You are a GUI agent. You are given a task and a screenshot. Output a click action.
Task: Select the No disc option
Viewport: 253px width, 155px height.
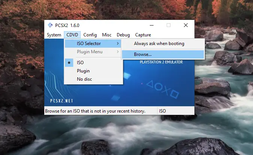[93, 79]
